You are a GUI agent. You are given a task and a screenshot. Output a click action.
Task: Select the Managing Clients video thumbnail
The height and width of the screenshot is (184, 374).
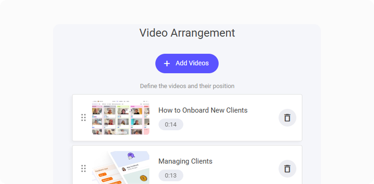tap(120, 168)
